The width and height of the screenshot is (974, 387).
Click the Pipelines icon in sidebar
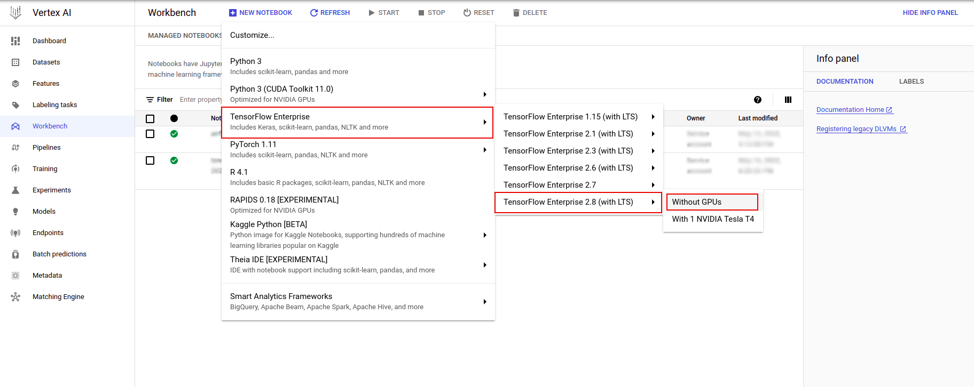(15, 148)
